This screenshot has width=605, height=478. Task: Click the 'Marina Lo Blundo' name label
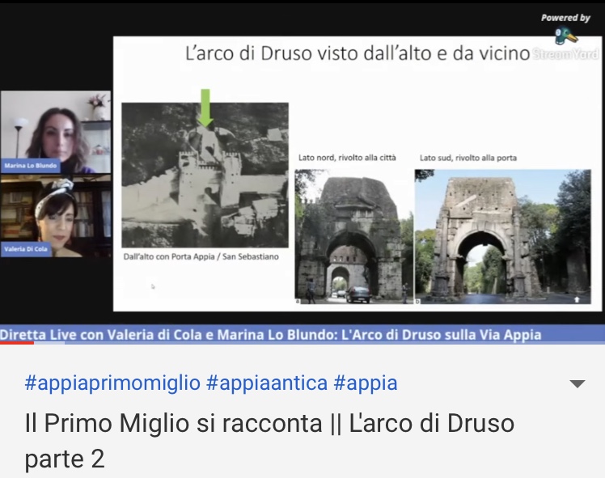tap(31, 166)
